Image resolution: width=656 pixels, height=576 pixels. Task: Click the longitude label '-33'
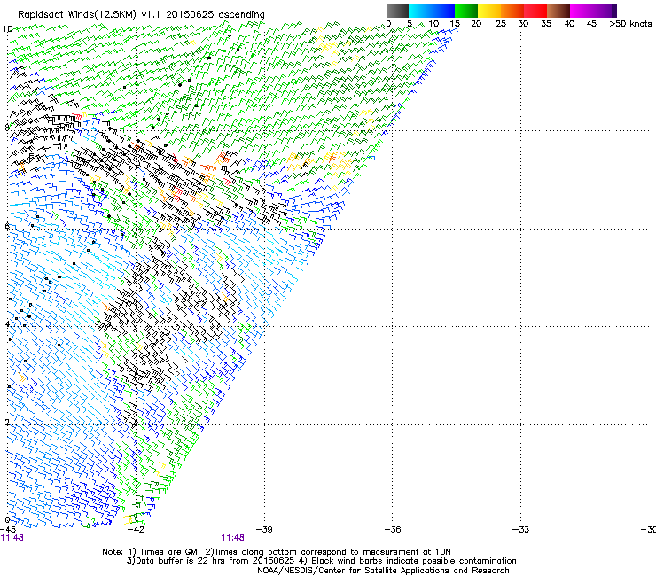pos(520,530)
